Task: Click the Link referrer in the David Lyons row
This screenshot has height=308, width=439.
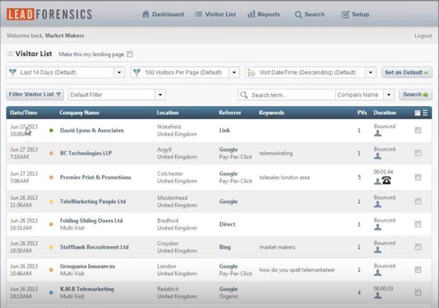Action: pyautogui.click(x=225, y=130)
